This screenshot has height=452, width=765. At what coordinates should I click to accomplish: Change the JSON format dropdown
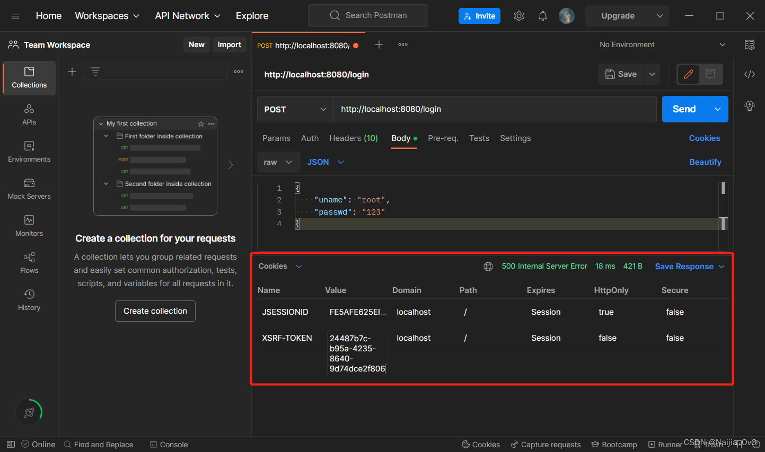[x=326, y=162]
